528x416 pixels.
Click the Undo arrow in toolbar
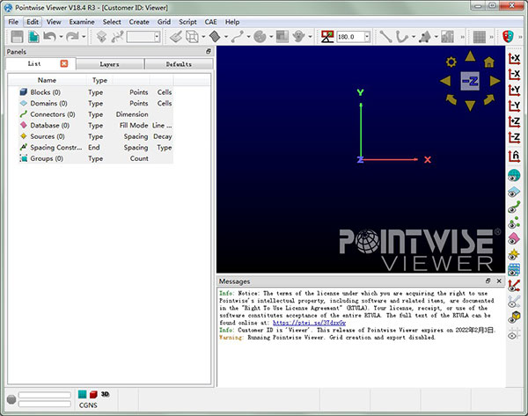tap(51, 37)
